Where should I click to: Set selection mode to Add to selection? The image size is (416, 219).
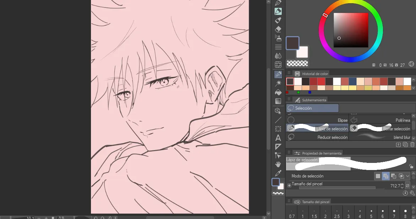click(x=385, y=176)
